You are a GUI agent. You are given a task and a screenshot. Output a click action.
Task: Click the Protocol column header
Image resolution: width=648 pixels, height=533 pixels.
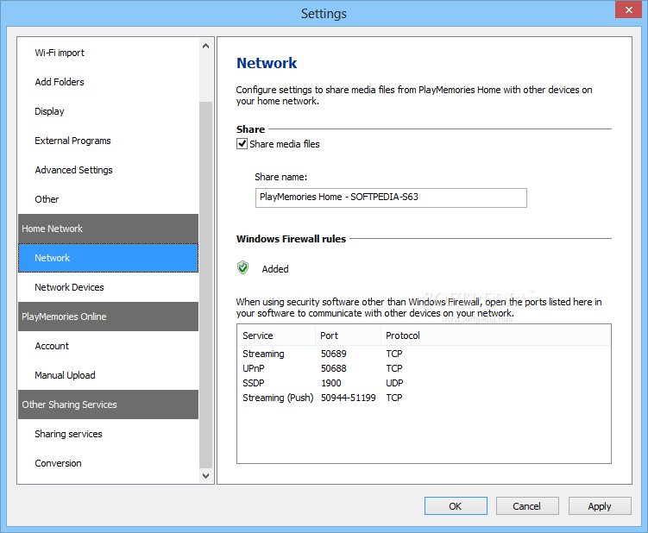(x=495, y=335)
